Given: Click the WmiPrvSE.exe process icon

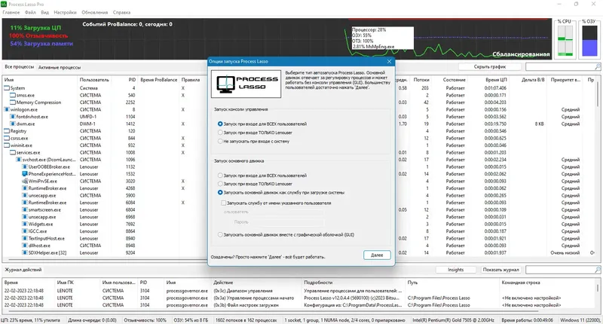Looking at the screenshot, I should [25, 181].
